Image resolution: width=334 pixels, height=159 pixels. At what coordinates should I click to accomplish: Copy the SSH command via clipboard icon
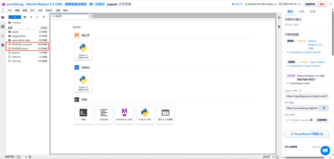pos(311,120)
